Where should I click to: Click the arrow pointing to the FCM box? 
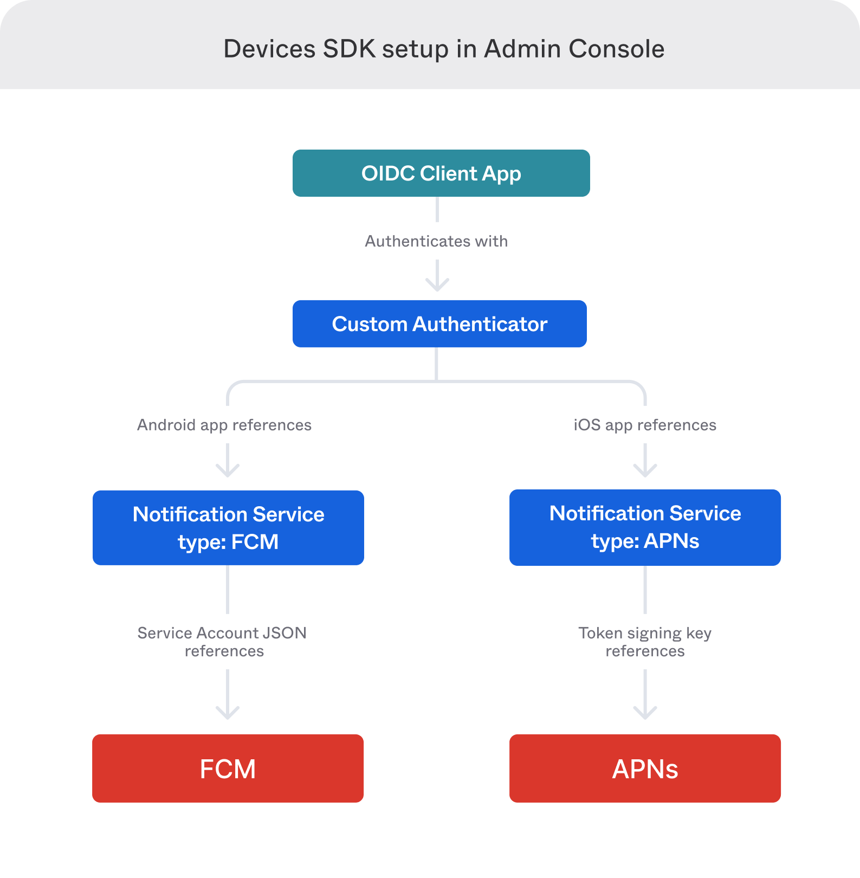pyautogui.click(x=228, y=695)
